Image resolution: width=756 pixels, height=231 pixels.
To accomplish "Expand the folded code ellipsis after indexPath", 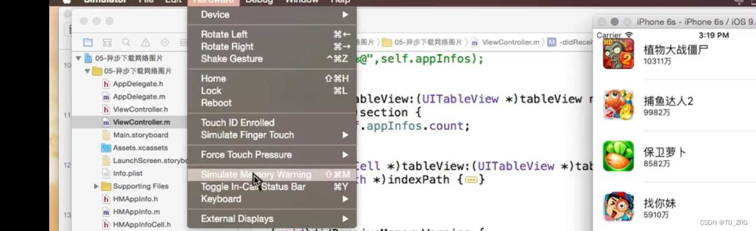I will pos(471,180).
